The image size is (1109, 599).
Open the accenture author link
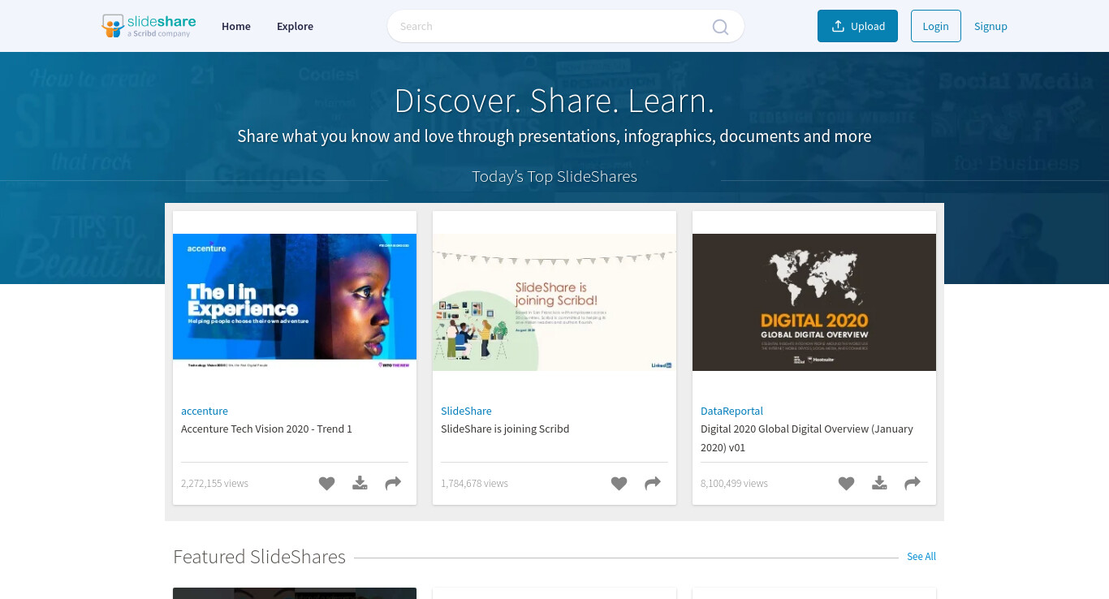click(x=205, y=411)
